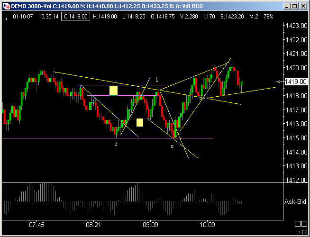
Task: Click the V:2,280 volume value
Action: [x=189, y=17]
